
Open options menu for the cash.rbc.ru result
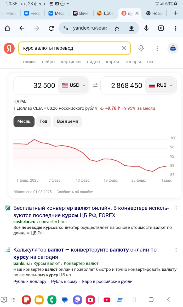click(176, 208)
